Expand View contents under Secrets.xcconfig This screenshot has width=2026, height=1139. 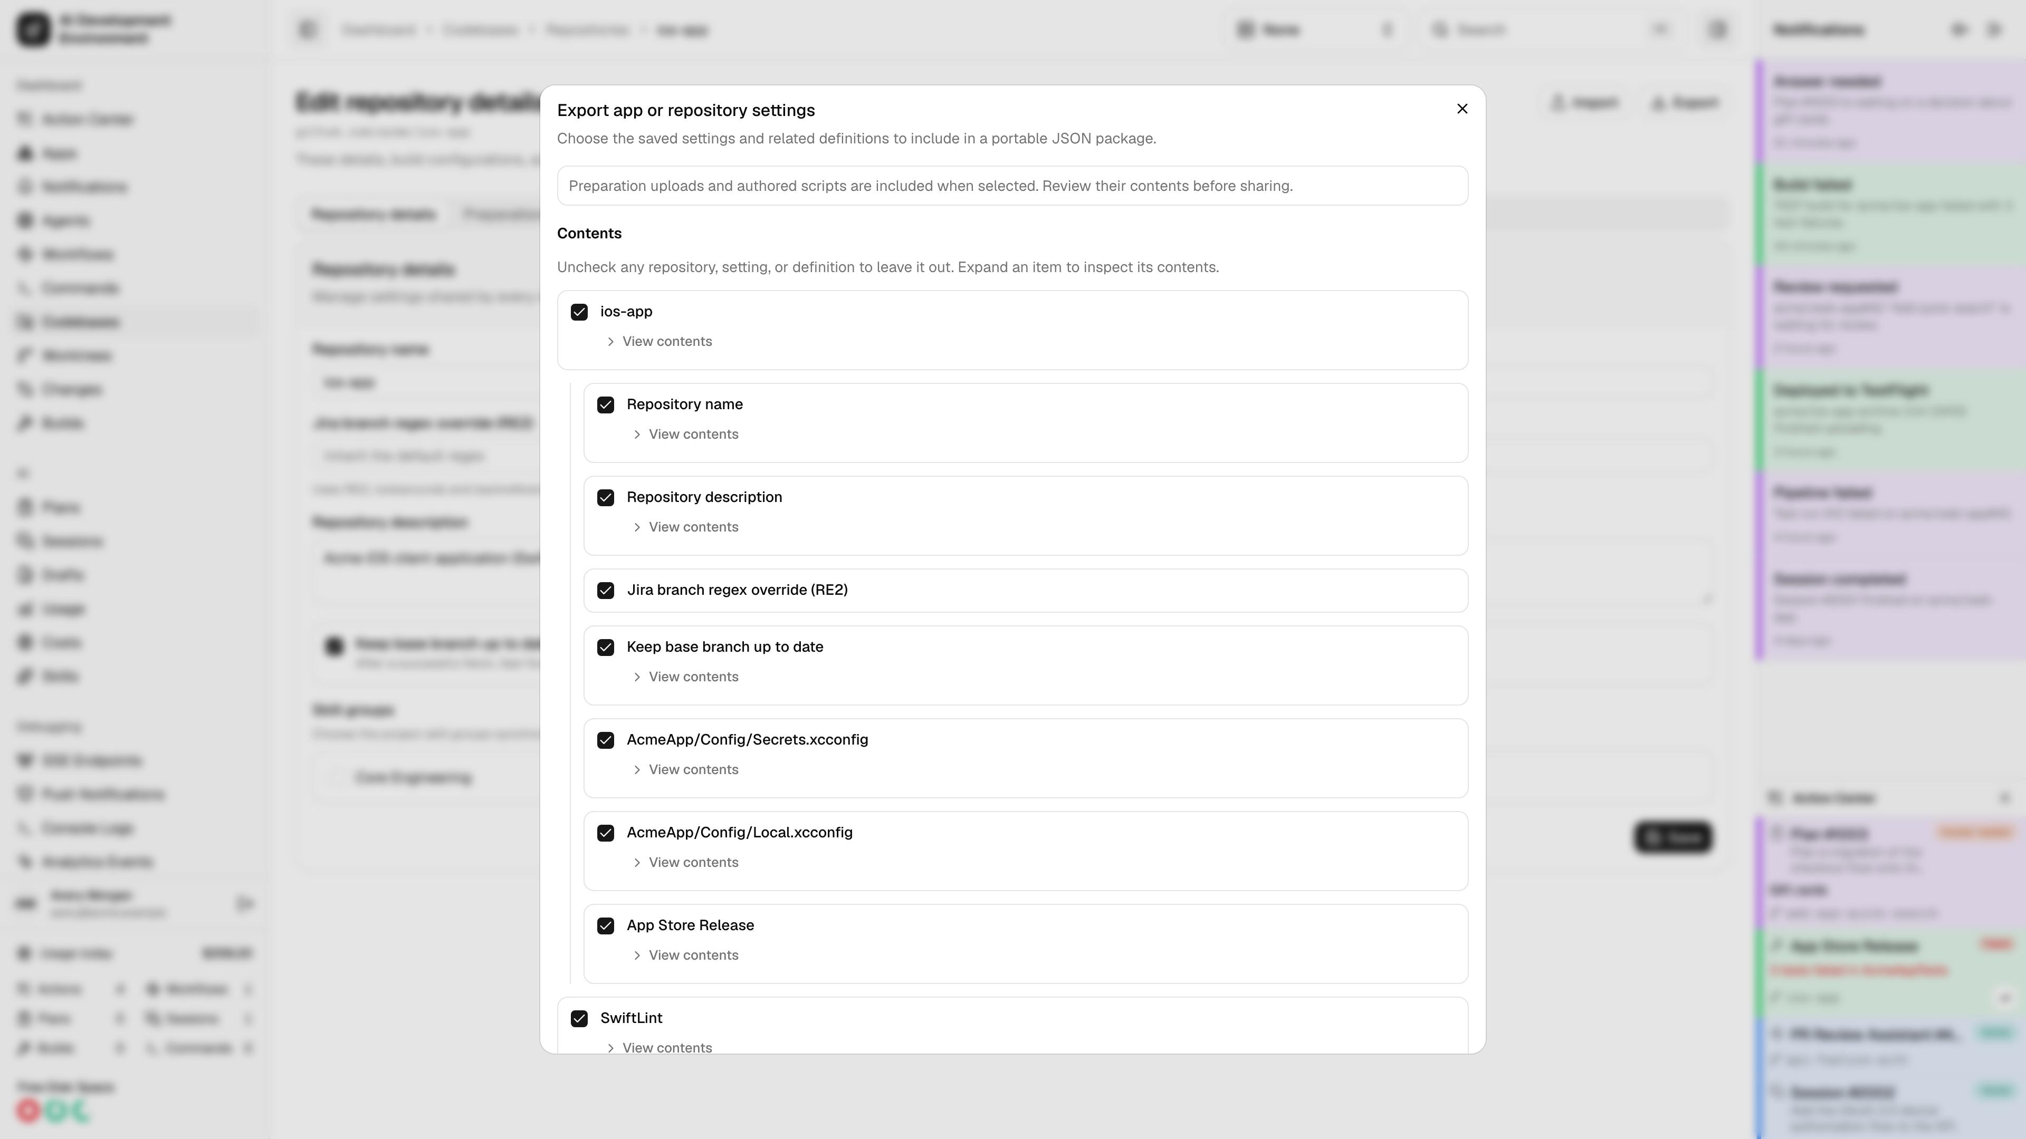click(x=686, y=769)
